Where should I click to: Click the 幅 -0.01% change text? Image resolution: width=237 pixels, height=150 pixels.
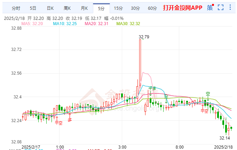tap(114, 18)
